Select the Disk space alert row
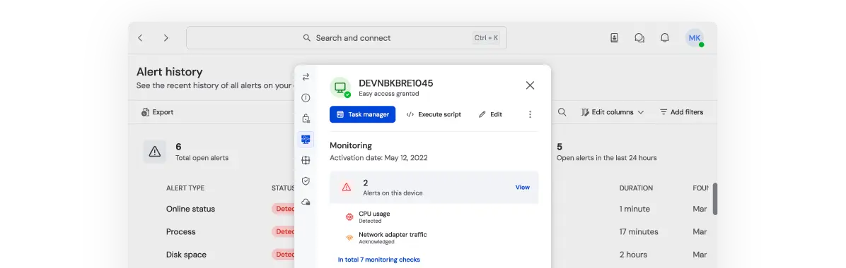Image resolution: width=846 pixels, height=268 pixels. coord(186,255)
